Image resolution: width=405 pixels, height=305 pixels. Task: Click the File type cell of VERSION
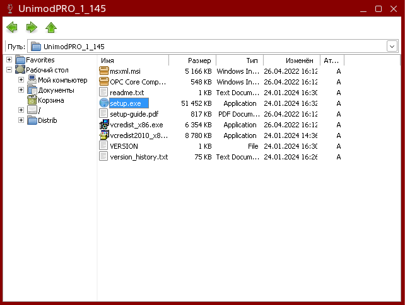253,146
